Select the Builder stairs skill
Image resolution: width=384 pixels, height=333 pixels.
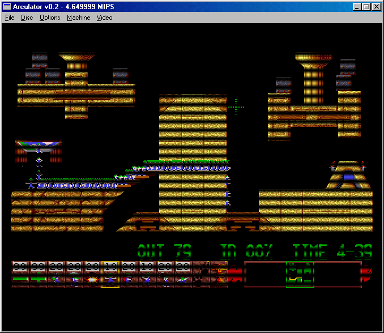(x=129, y=275)
